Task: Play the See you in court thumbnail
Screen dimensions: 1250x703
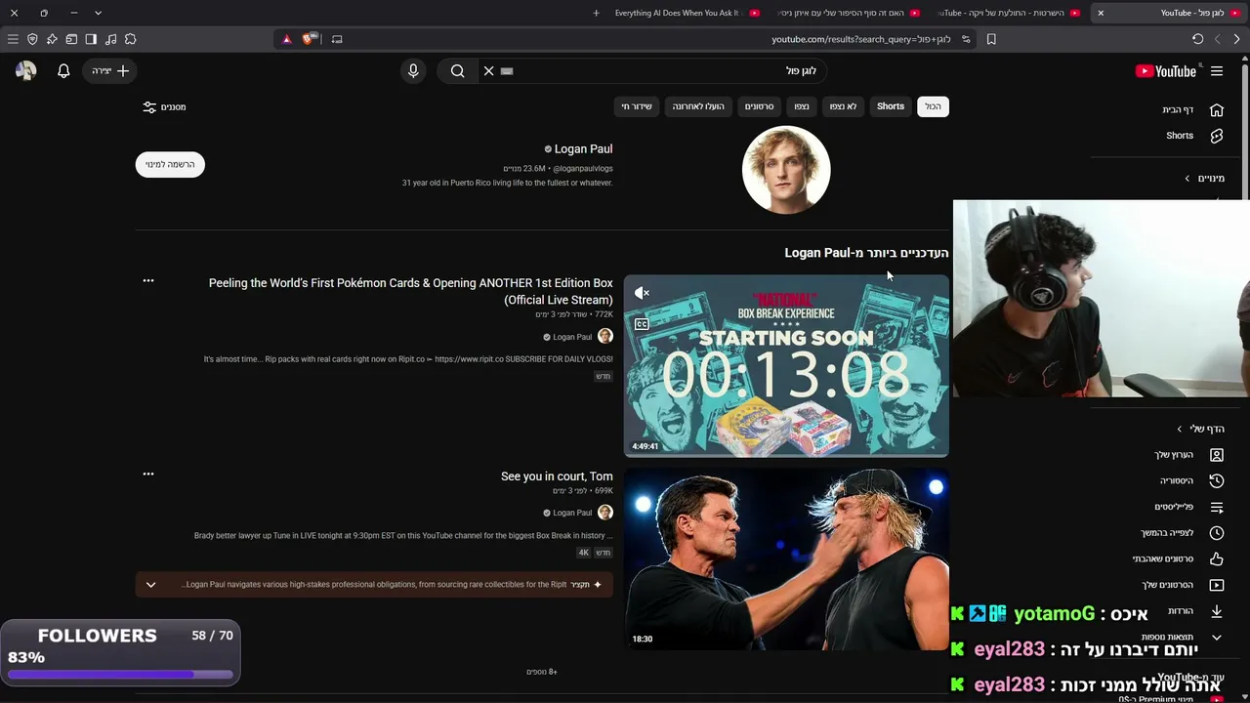Action: pyautogui.click(x=786, y=558)
